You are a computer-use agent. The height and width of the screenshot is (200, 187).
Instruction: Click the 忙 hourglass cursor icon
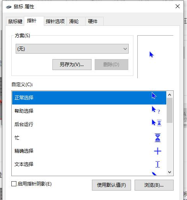tap(158, 138)
